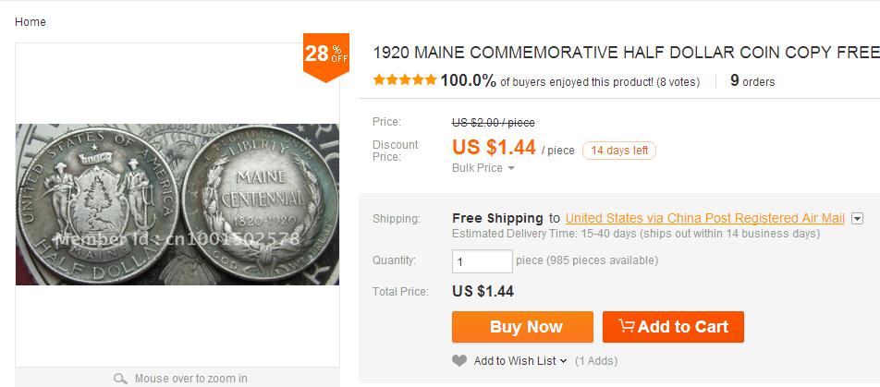Image resolution: width=880 pixels, height=387 pixels.
Task: Focus the Quantity input field
Action: point(482,261)
